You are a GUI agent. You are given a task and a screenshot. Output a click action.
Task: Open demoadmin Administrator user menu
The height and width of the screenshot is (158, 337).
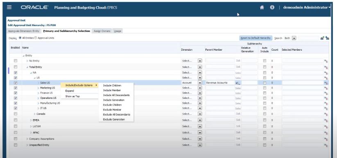[x=307, y=7]
